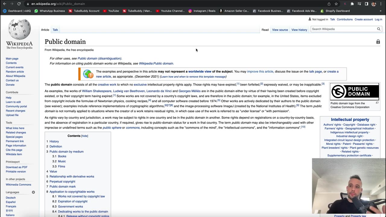Screen dimensions: 386x217
Task: Click the share icon in address bar
Action: point(329,4)
